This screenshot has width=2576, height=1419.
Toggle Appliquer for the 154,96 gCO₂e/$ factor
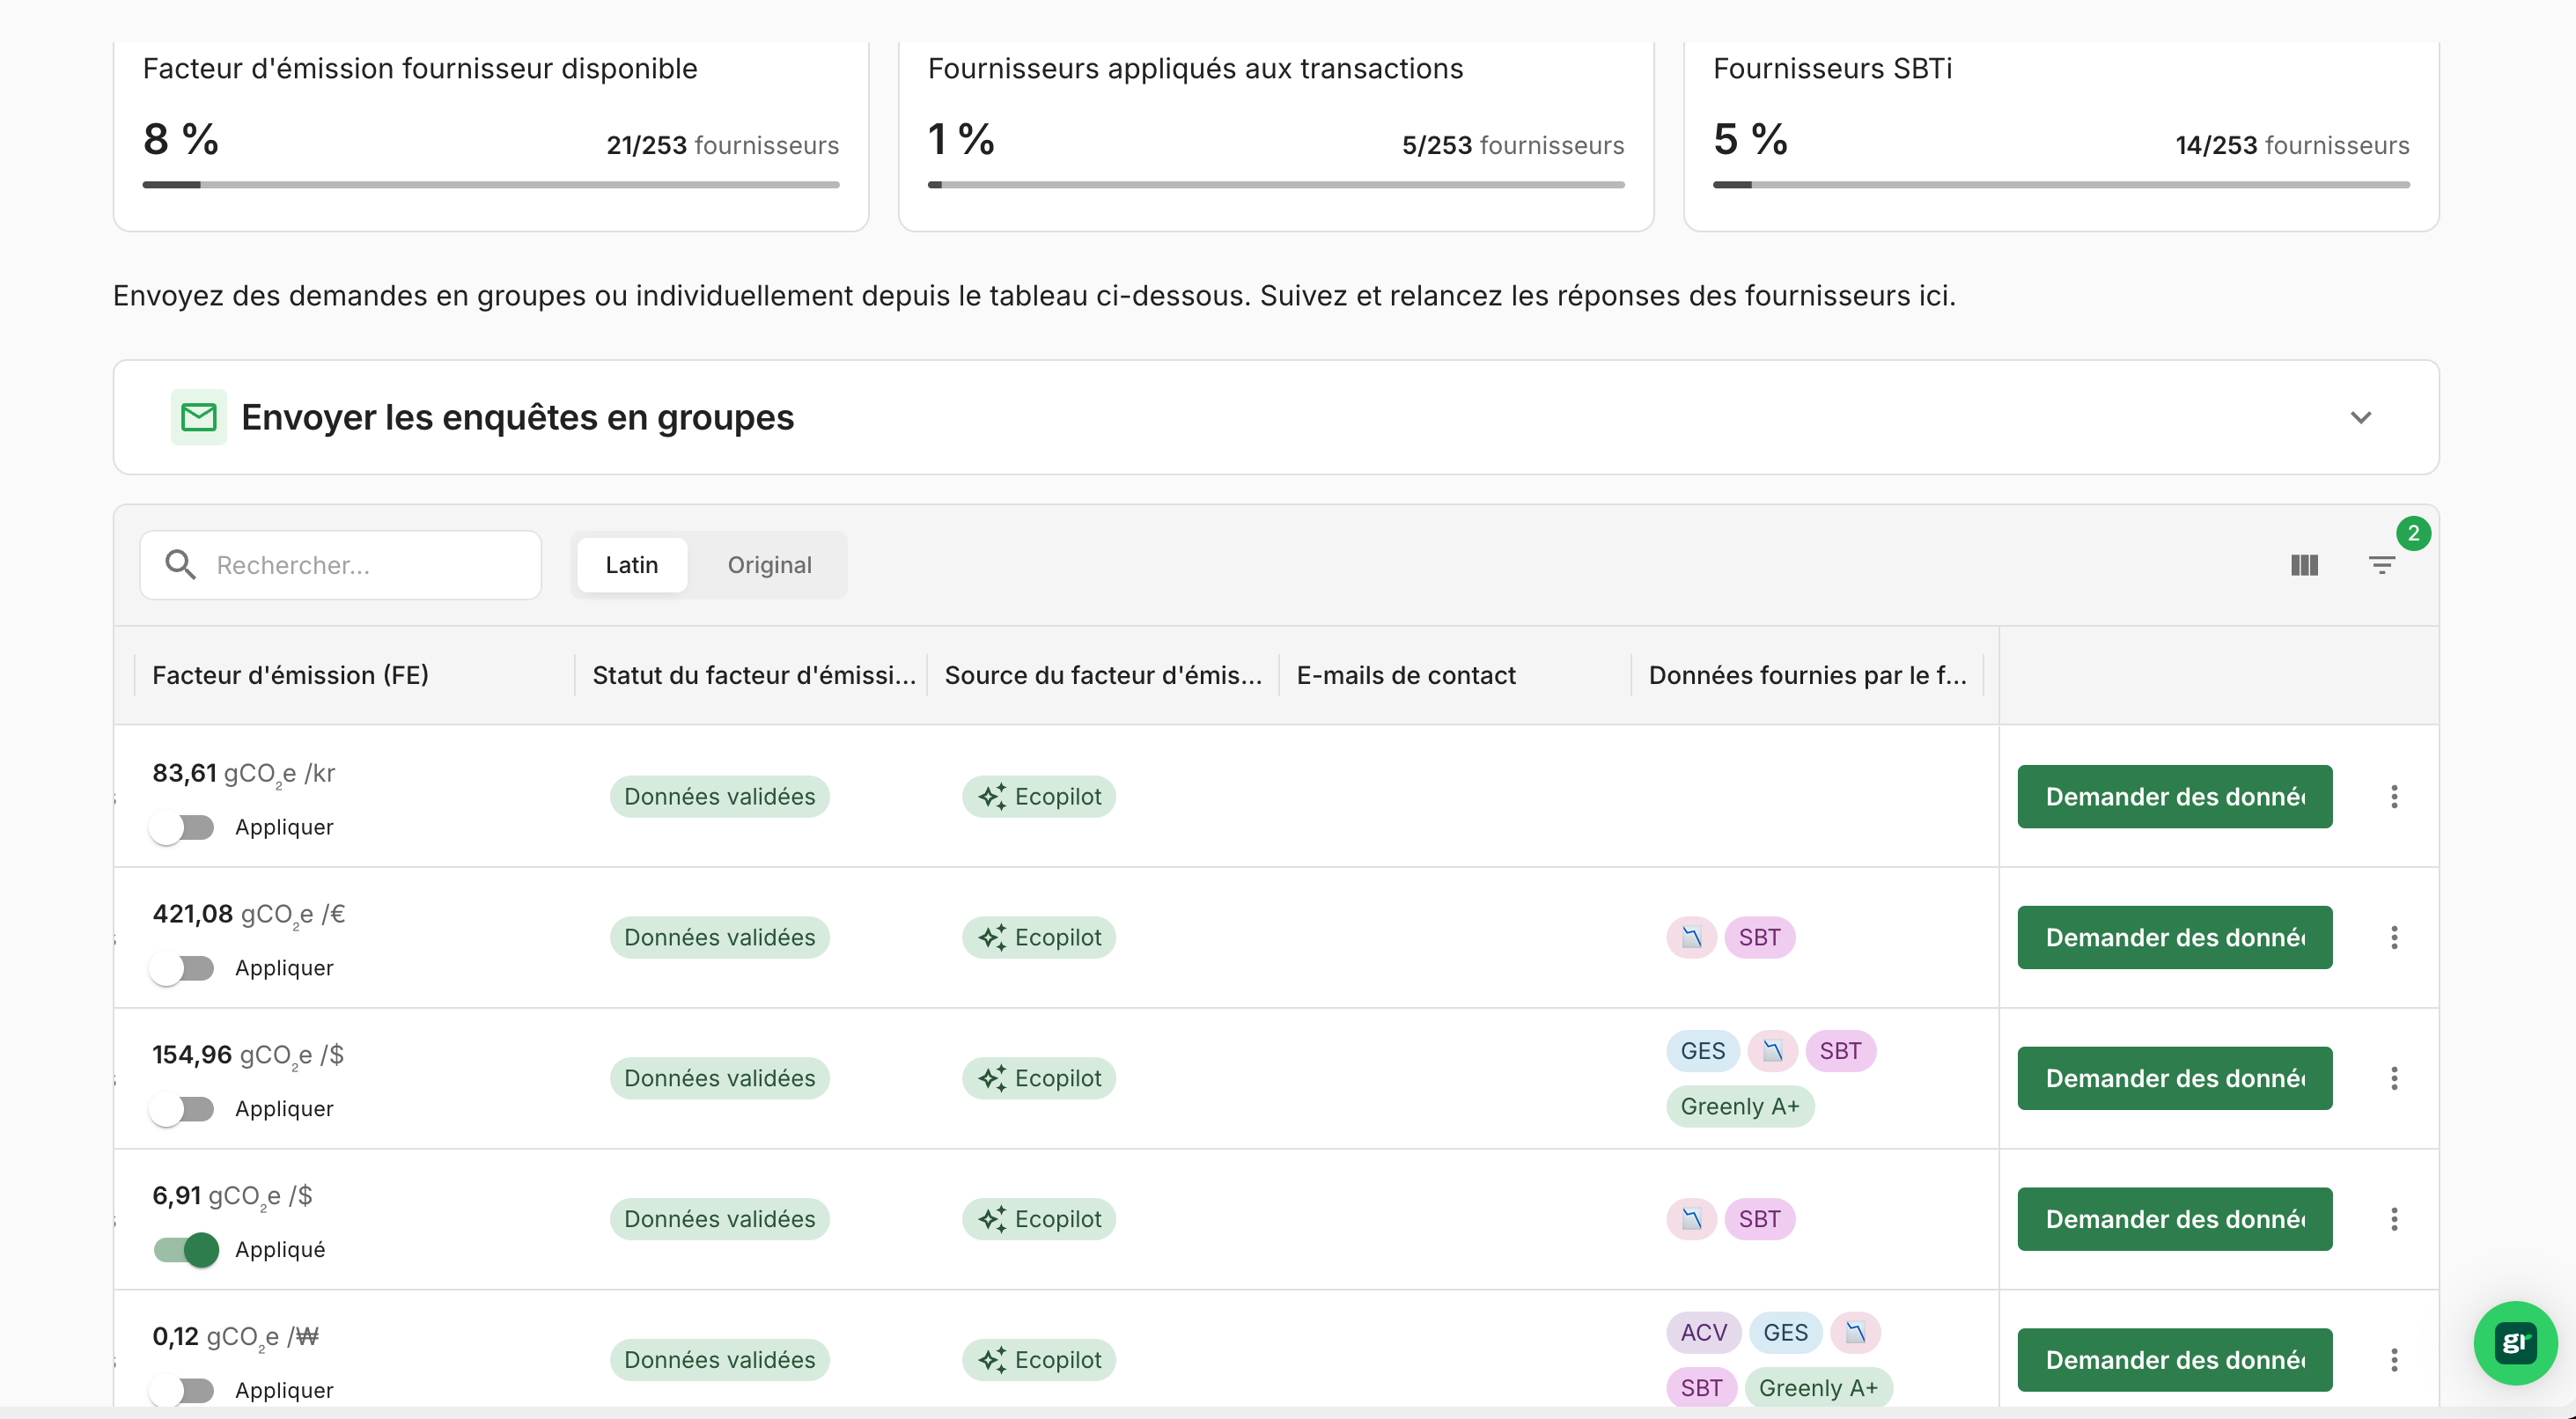coord(183,1110)
